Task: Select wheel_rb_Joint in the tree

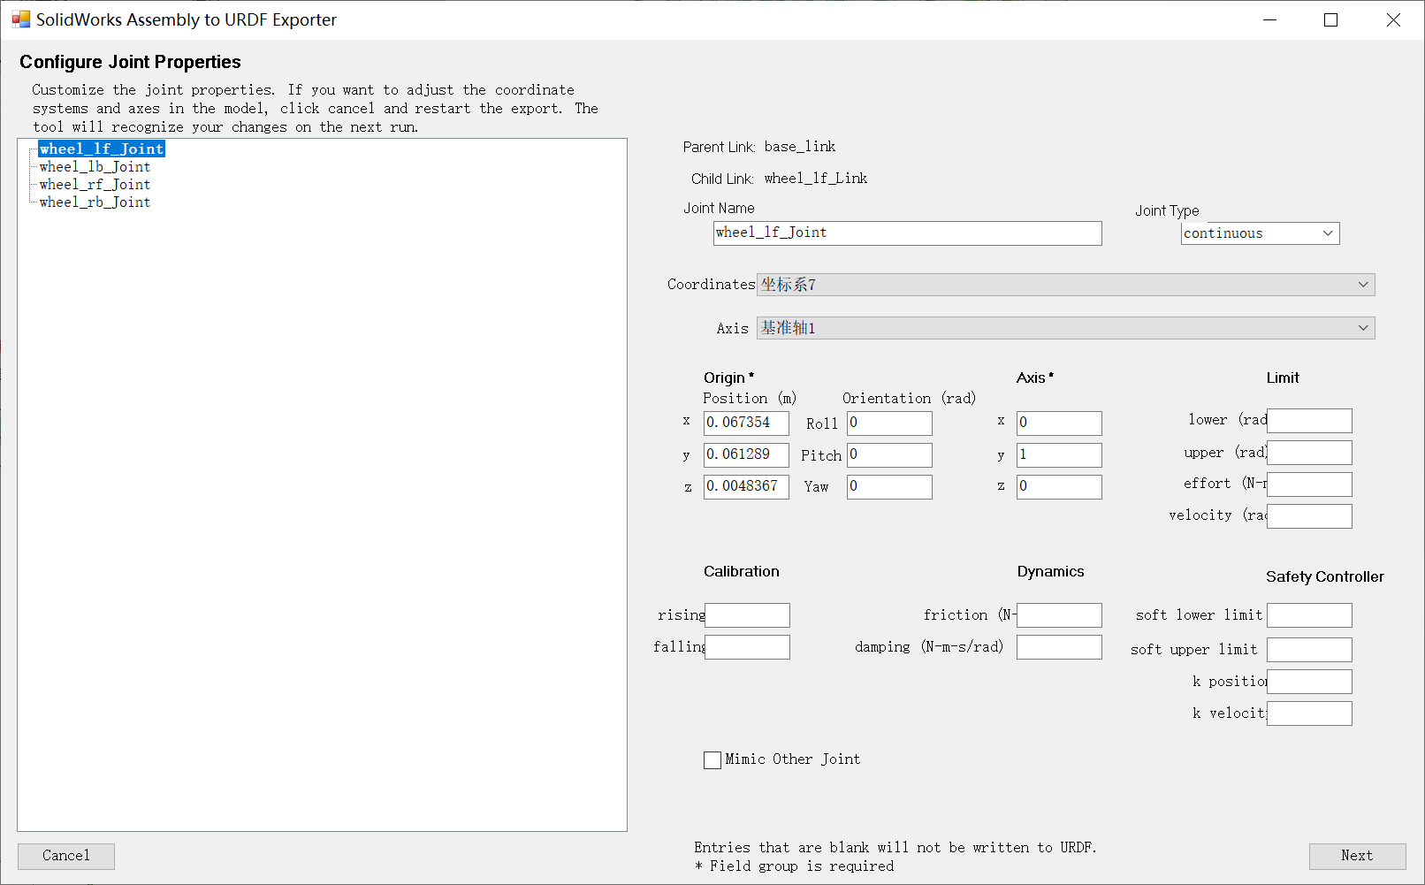Action: coord(95,202)
